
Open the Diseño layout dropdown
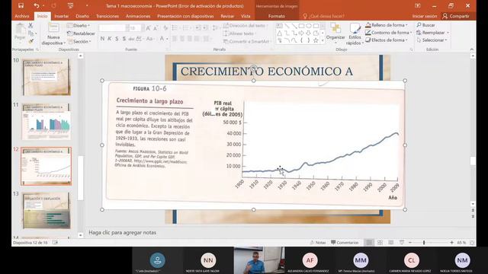[79, 25]
